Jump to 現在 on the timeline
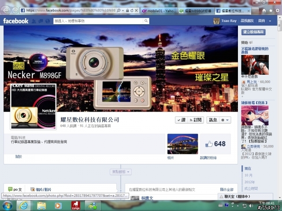The height and width of the screenshot is (211, 282). pyautogui.click(x=248, y=168)
